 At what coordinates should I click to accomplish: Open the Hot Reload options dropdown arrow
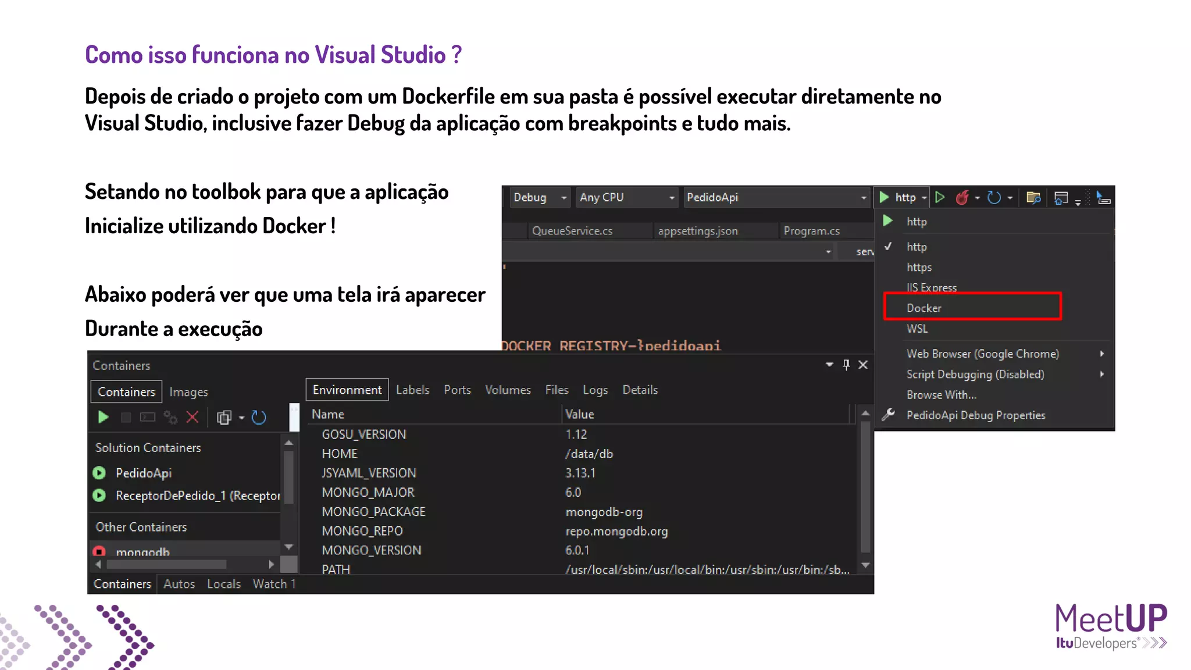977,198
